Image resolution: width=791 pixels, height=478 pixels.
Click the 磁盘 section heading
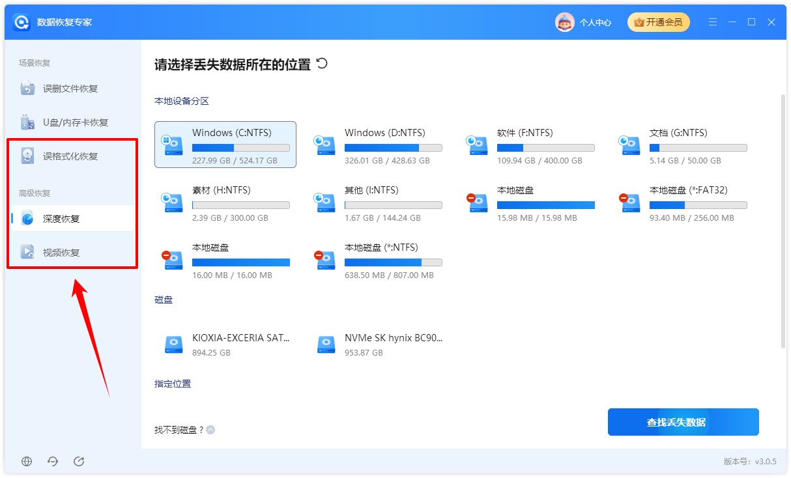point(164,300)
